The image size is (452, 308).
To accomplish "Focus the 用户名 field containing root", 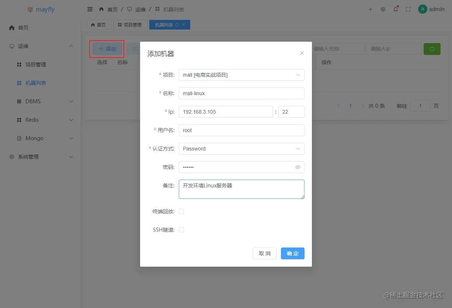I will coord(241,130).
